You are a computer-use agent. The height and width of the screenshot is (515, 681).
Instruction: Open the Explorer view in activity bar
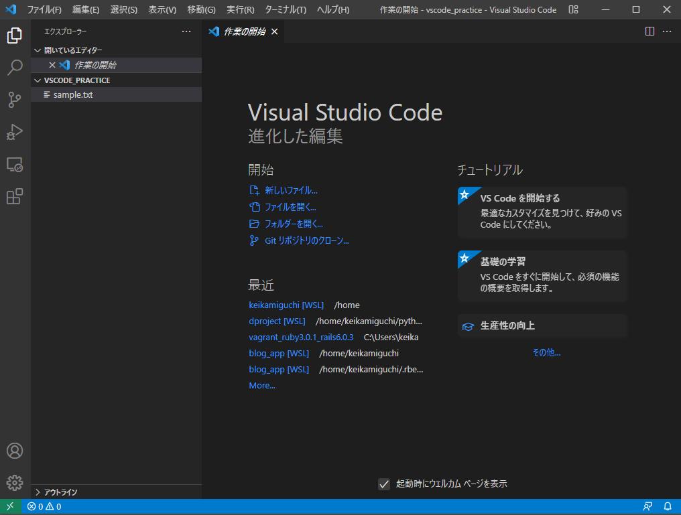[x=15, y=35]
